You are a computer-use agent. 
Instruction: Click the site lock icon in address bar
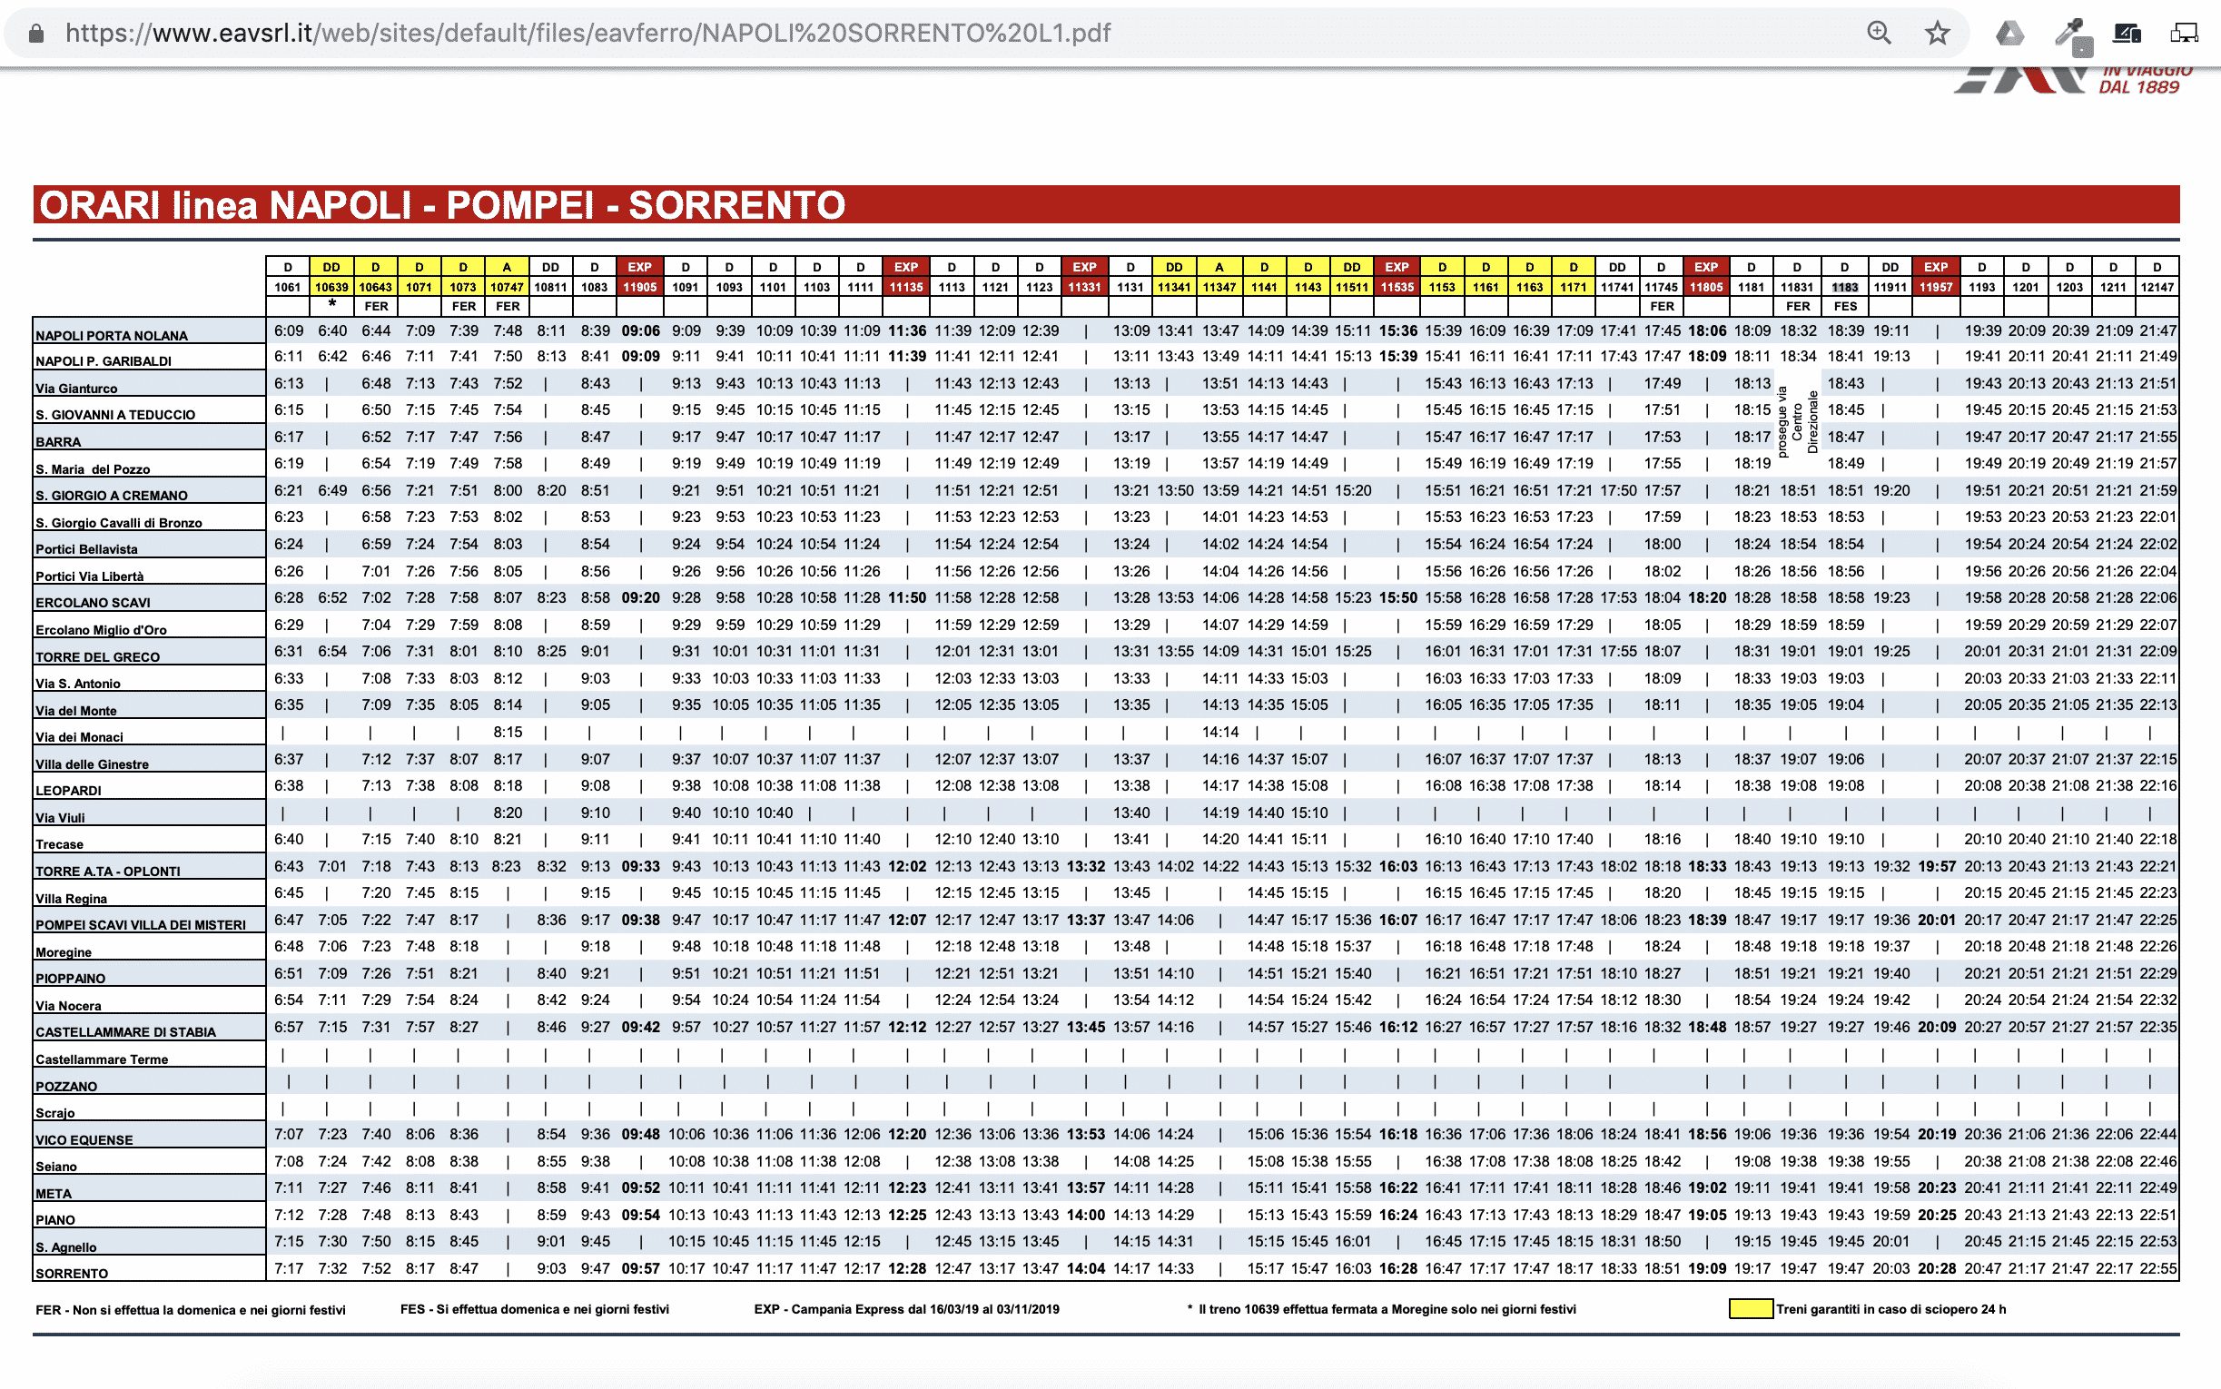(35, 34)
